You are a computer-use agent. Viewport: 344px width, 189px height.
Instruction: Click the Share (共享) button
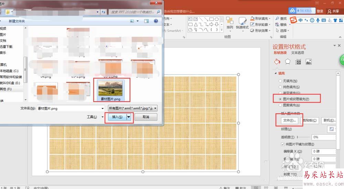coord(333,11)
